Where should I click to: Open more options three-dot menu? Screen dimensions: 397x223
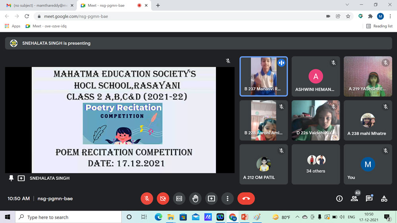click(x=227, y=198)
